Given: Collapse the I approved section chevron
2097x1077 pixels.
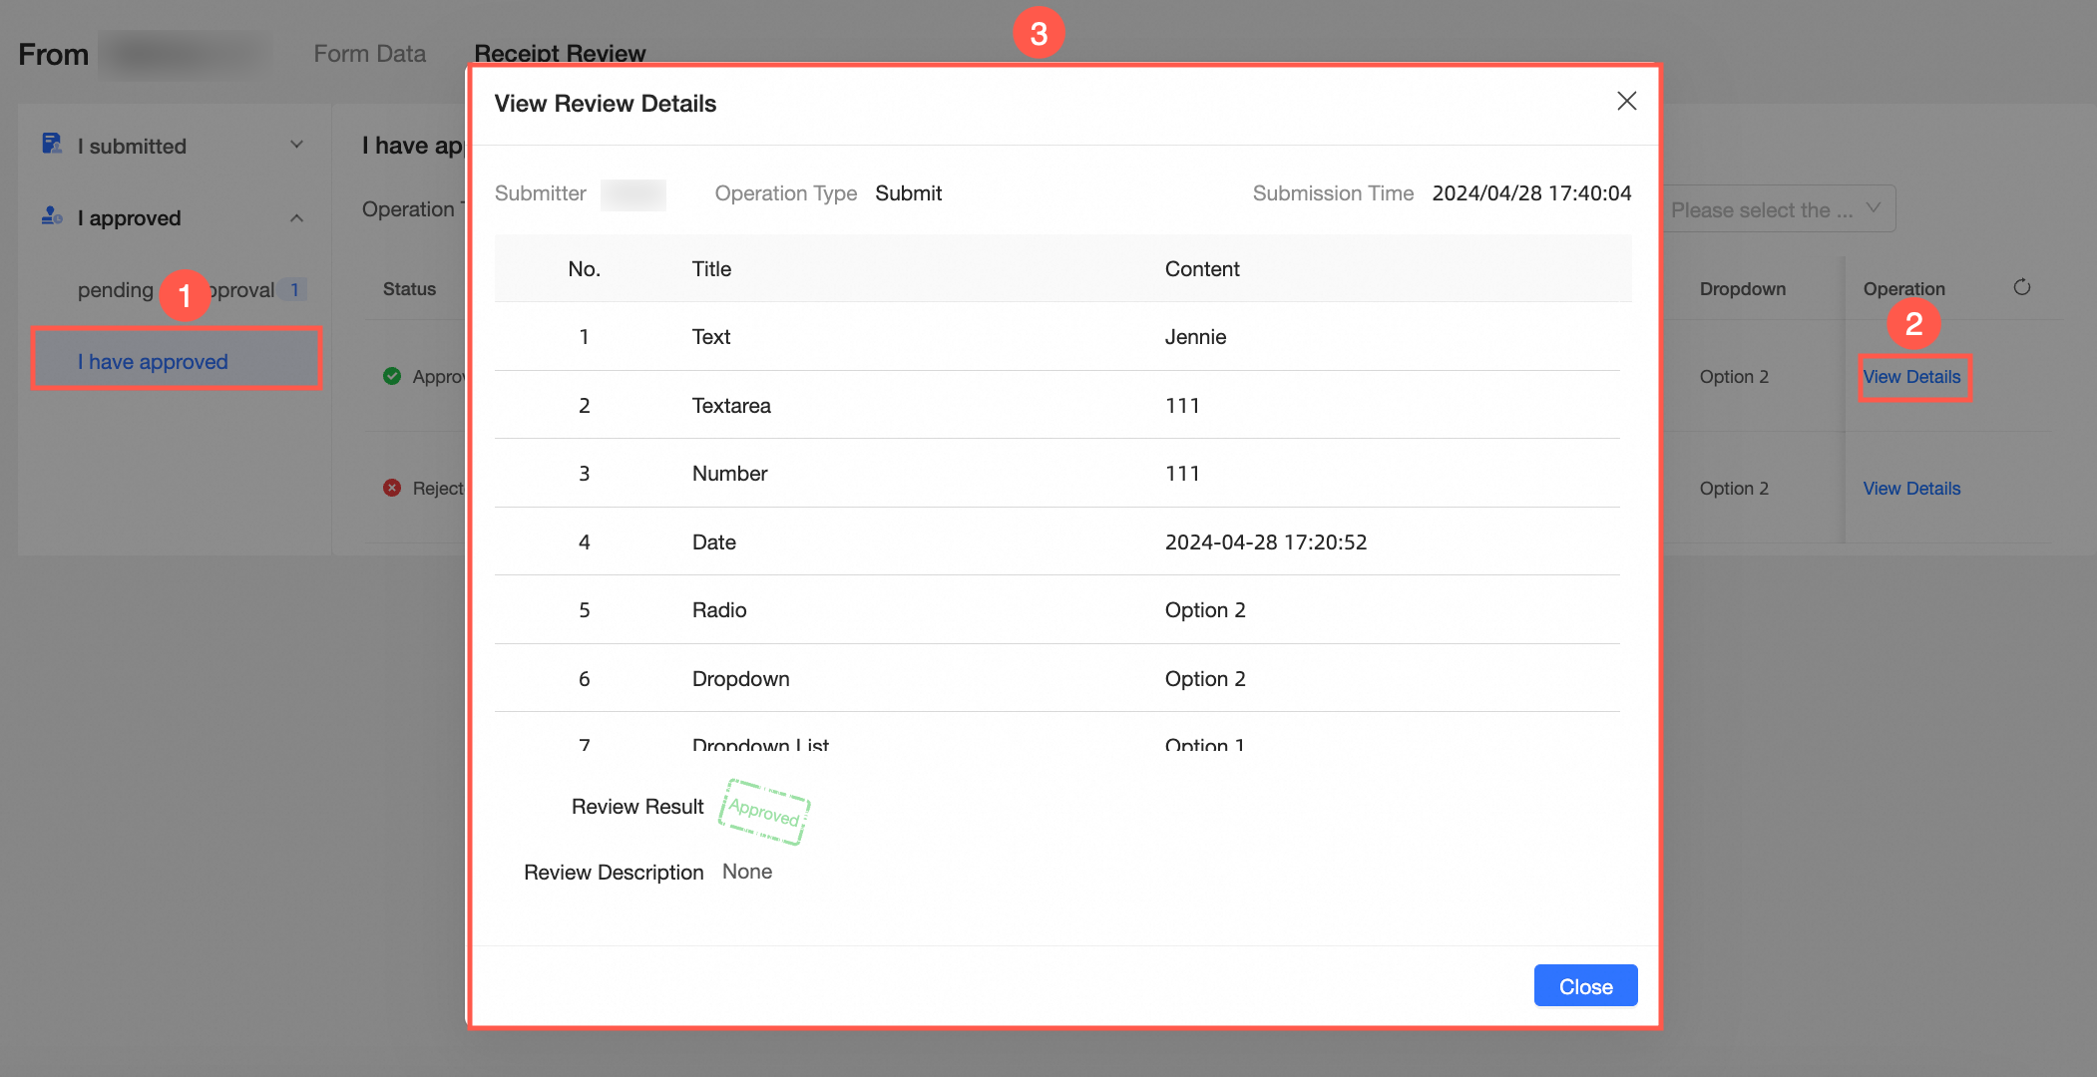Looking at the screenshot, I should click(296, 217).
